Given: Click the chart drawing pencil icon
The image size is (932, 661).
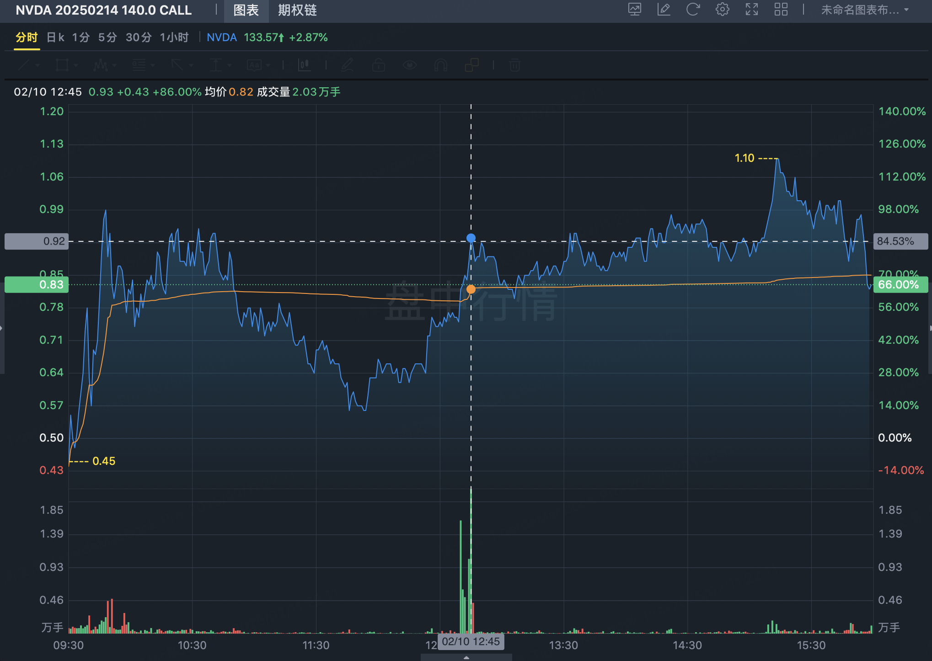Looking at the screenshot, I should click(664, 10).
